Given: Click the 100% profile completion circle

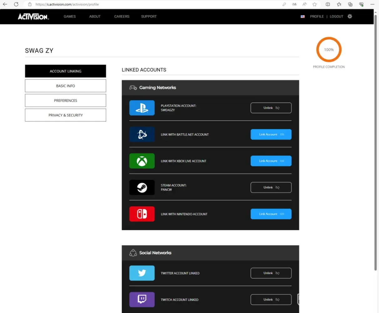Looking at the screenshot, I should (x=329, y=50).
